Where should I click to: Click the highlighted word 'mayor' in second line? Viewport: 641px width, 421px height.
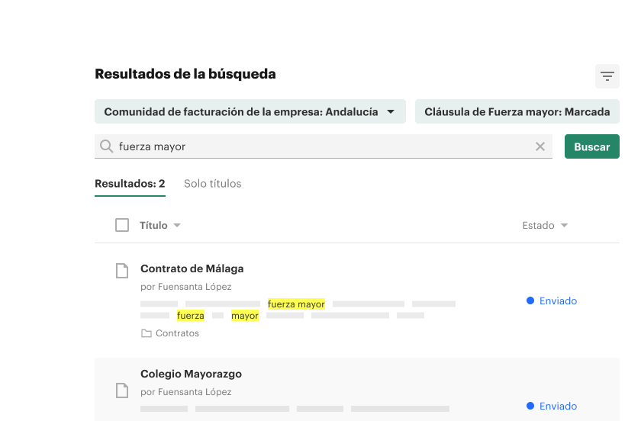pyautogui.click(x=245, y=316)
